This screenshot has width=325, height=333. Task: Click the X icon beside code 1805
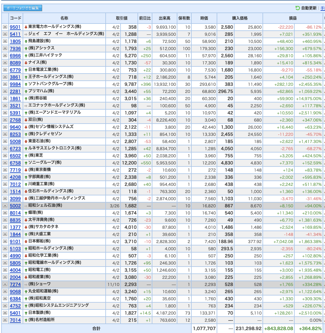pyautogui.click(x=5, y=41)
